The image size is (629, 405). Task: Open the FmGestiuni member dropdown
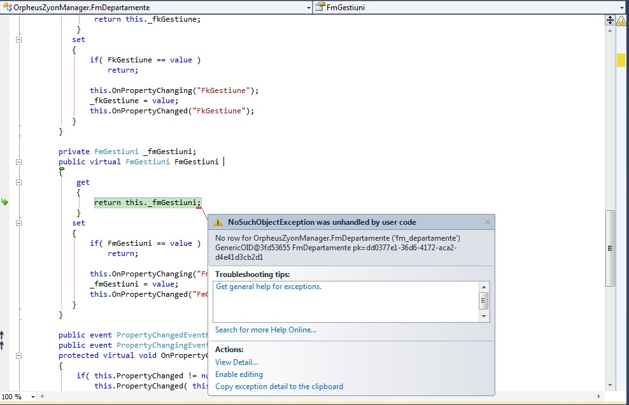[623, 8]
